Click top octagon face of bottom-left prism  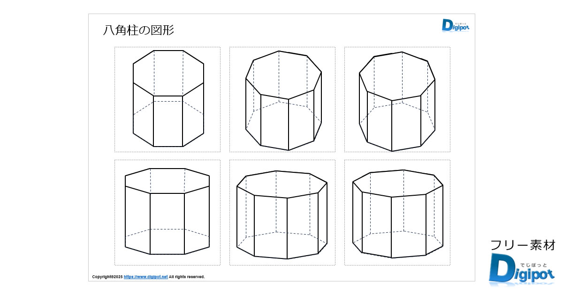point(167,180)
